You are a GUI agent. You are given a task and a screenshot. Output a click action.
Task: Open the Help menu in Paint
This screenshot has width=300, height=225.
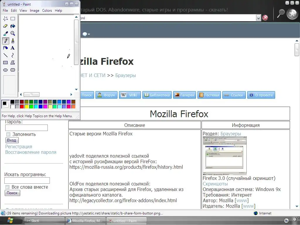tap(58, 11)
